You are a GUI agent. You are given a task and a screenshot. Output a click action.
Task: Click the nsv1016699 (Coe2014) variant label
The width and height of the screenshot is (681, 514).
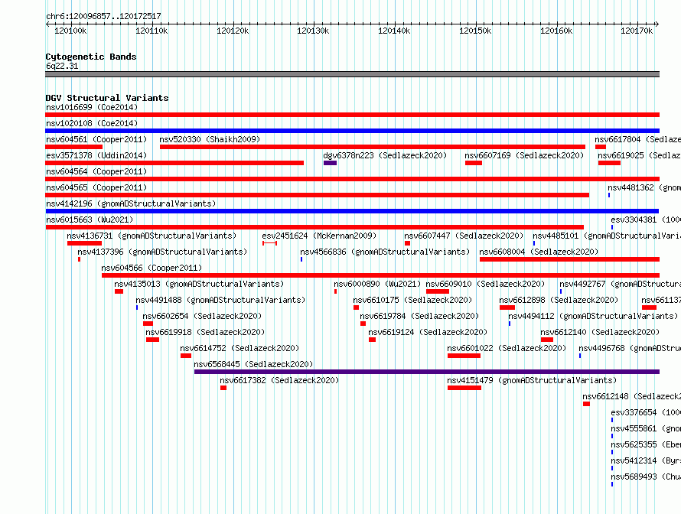pos(92,107)
